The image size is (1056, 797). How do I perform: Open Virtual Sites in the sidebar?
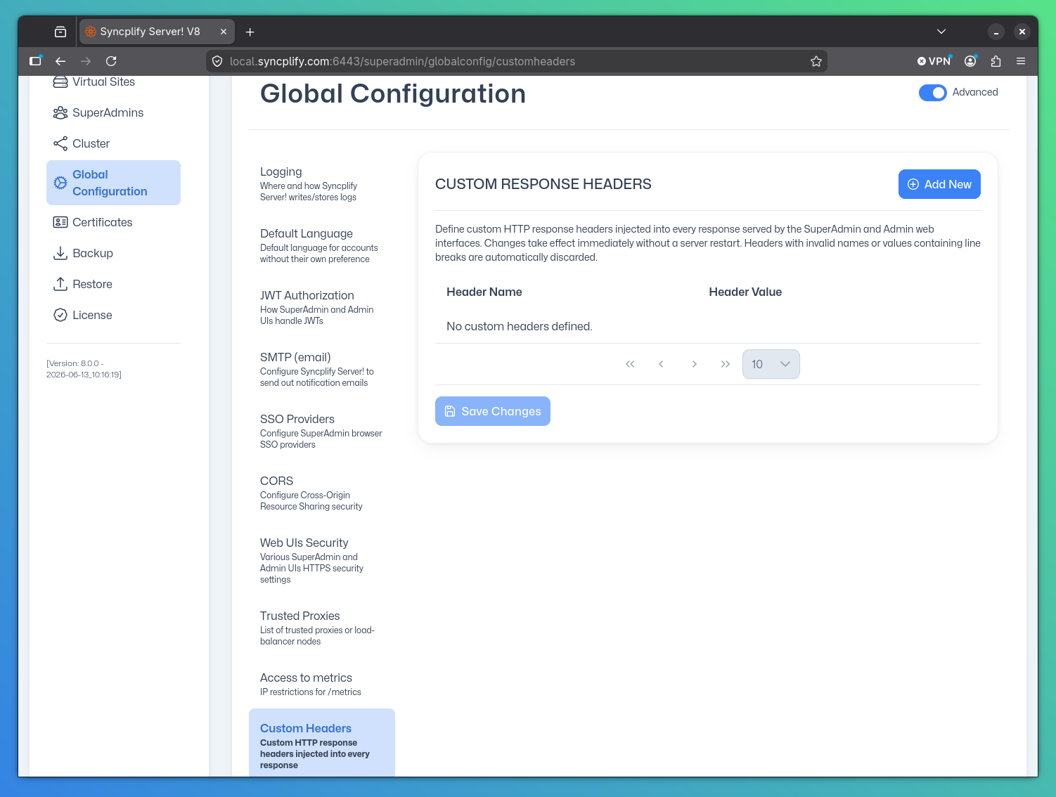pos(113,82)
